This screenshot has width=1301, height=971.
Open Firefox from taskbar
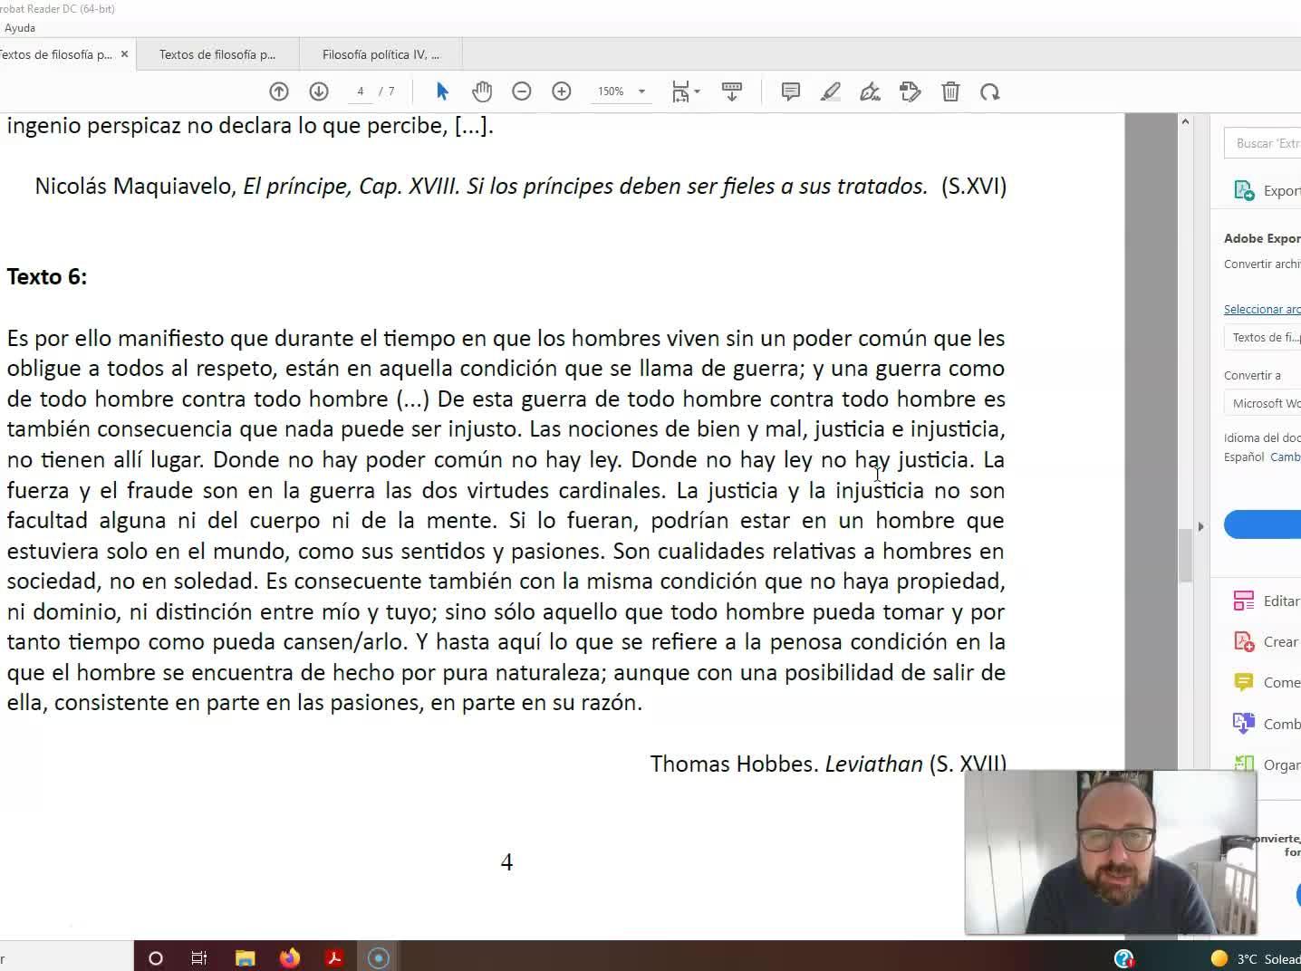290,957
